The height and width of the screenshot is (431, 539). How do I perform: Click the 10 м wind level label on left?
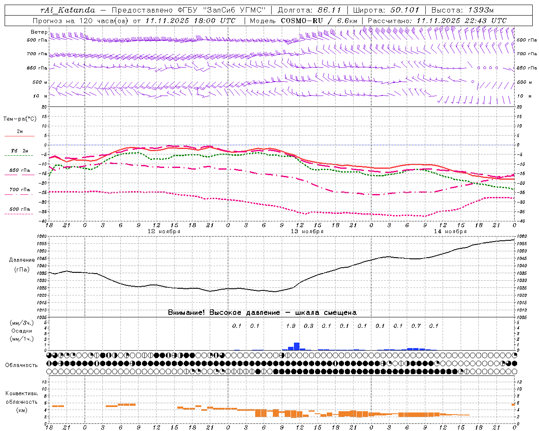(x=40, y=96)
